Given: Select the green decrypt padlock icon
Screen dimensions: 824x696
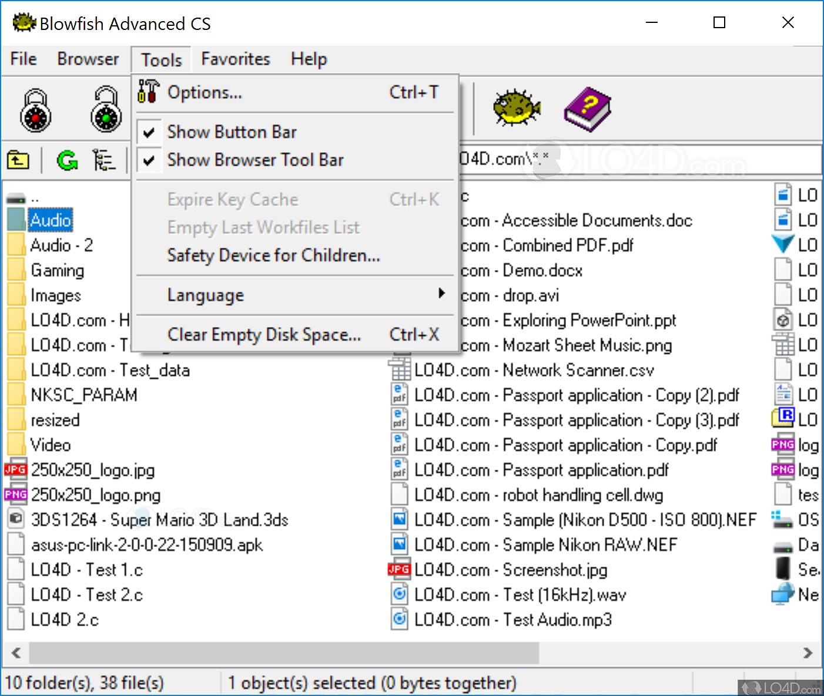Looking at the screenshot, I should tap(105, 109).
